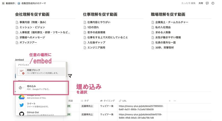Select ツイート embed option in menu

[x=41, y=105]
